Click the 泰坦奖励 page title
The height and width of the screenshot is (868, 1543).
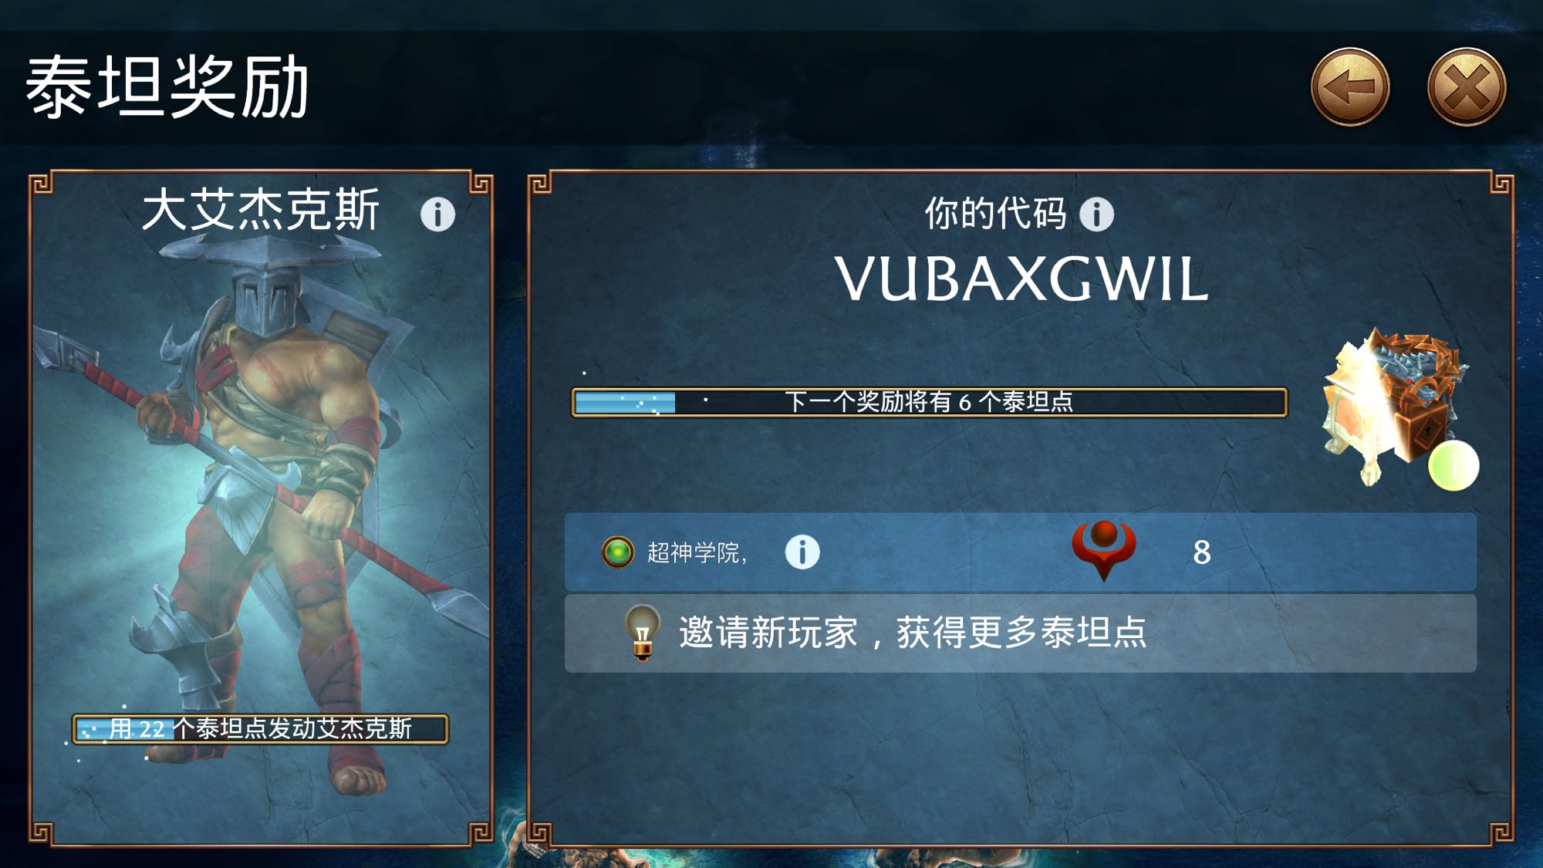point(167,87)
